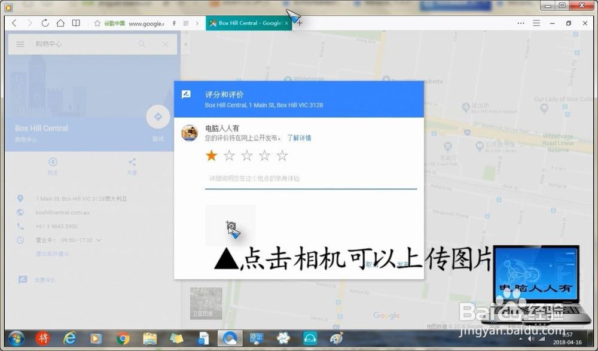Click 我要评价 write a review
598x351 pixels.
(x=45, y=280)
